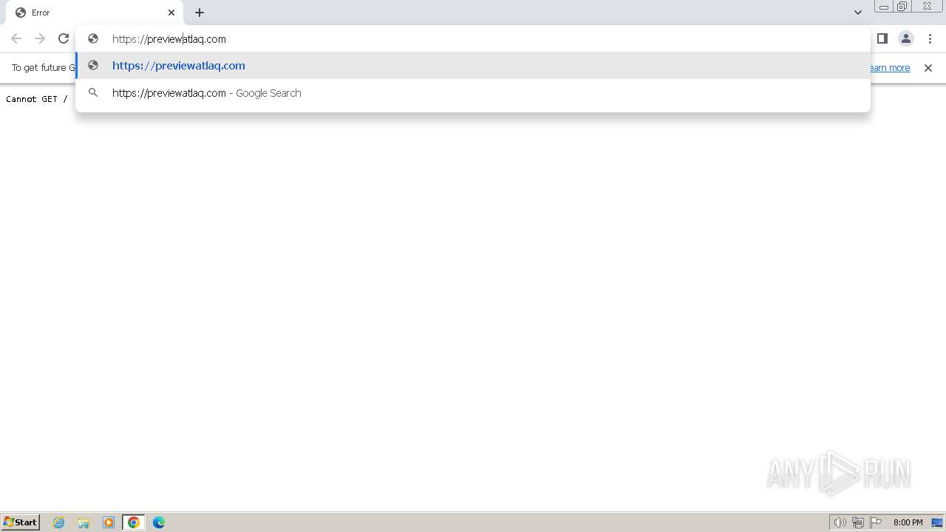Click the 'Cannot GET /' text

click(37, 99)
